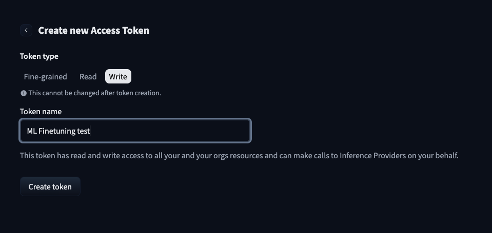Pick the Read option under Token type

coord(88,77)
